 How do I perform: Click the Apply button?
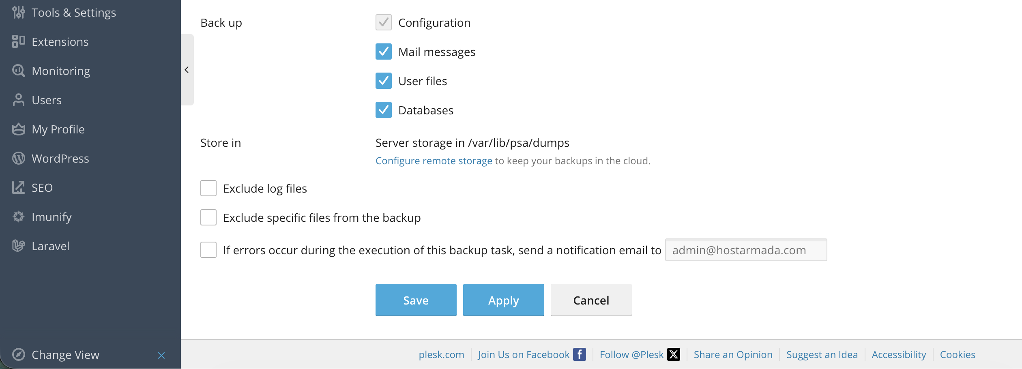(504, 300)
